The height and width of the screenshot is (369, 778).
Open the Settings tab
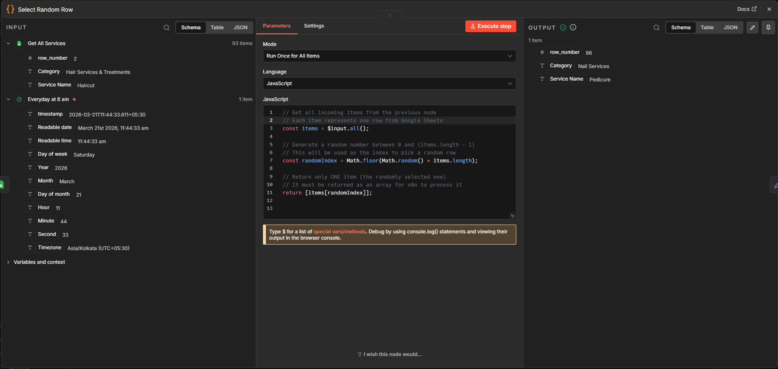point(314,26)
